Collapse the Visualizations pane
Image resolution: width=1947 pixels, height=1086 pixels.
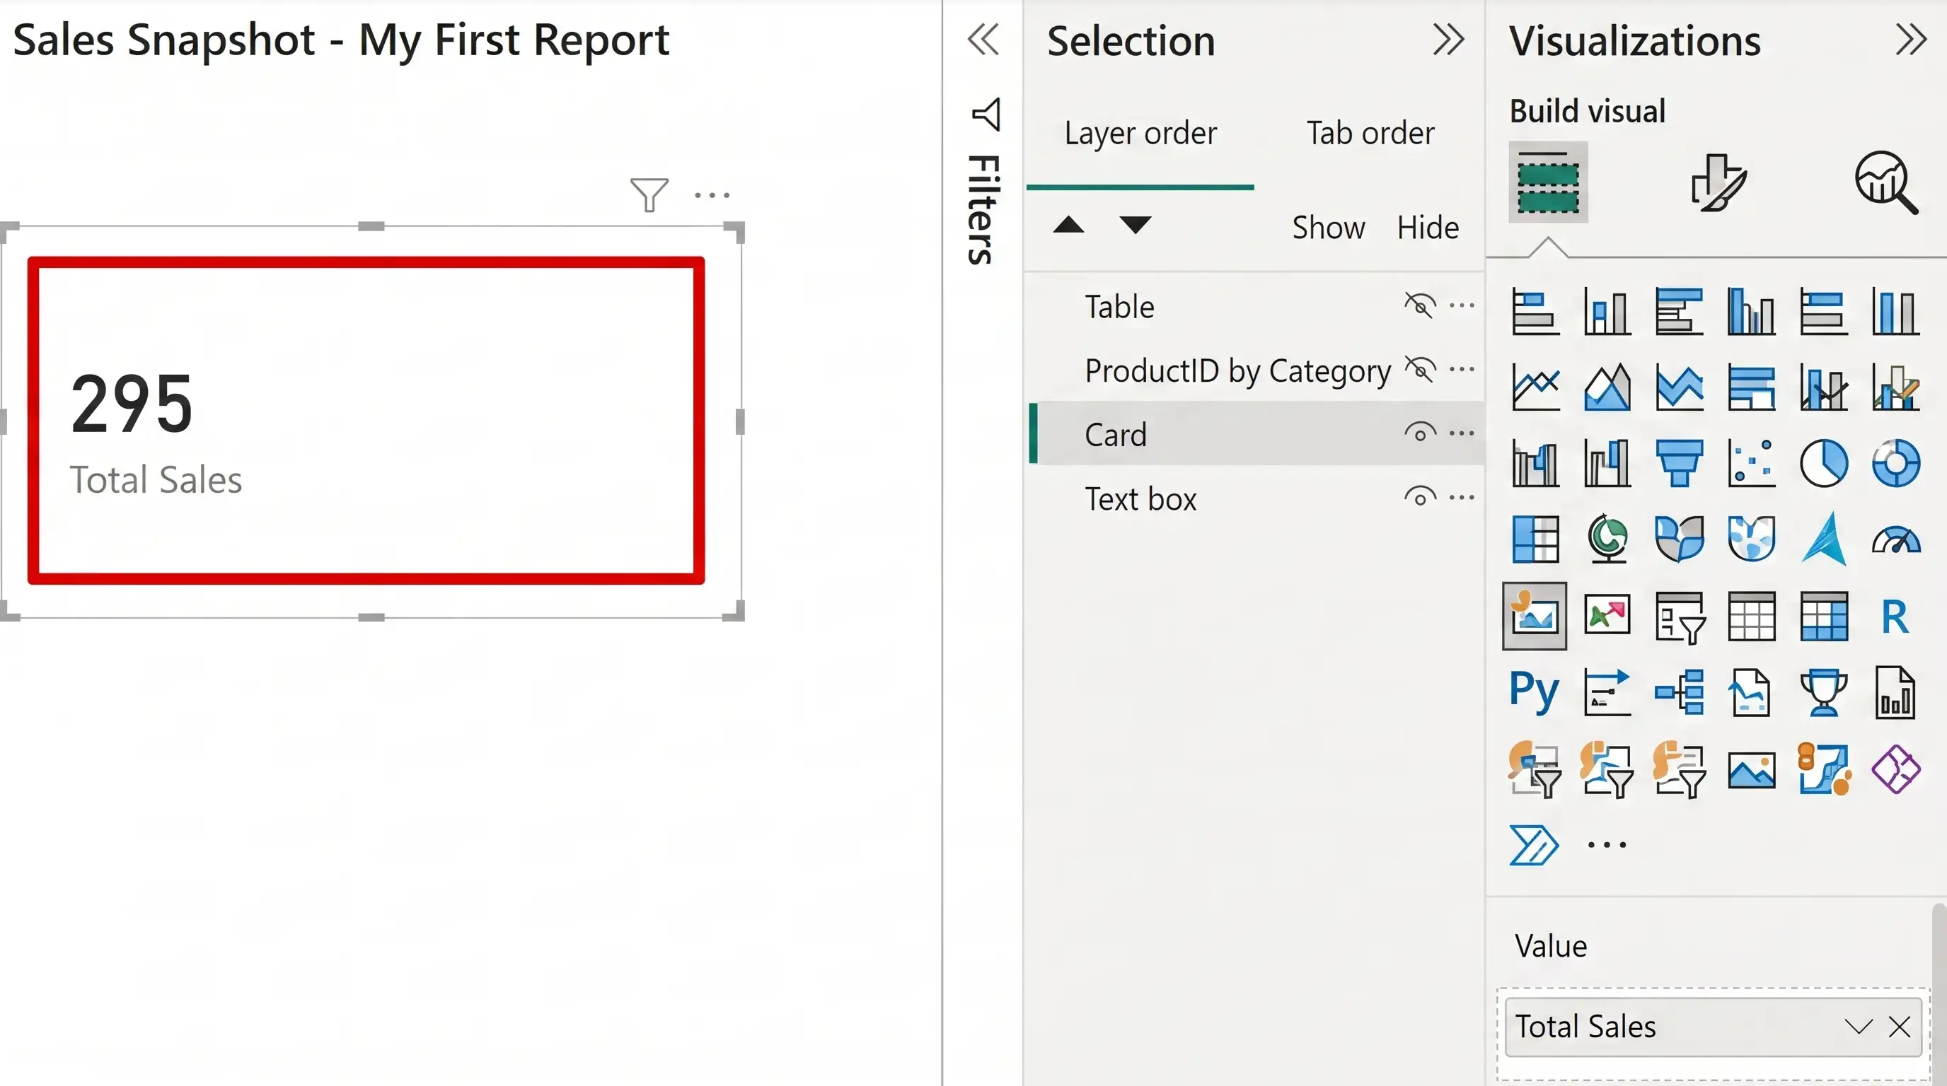coord(1911,40)
